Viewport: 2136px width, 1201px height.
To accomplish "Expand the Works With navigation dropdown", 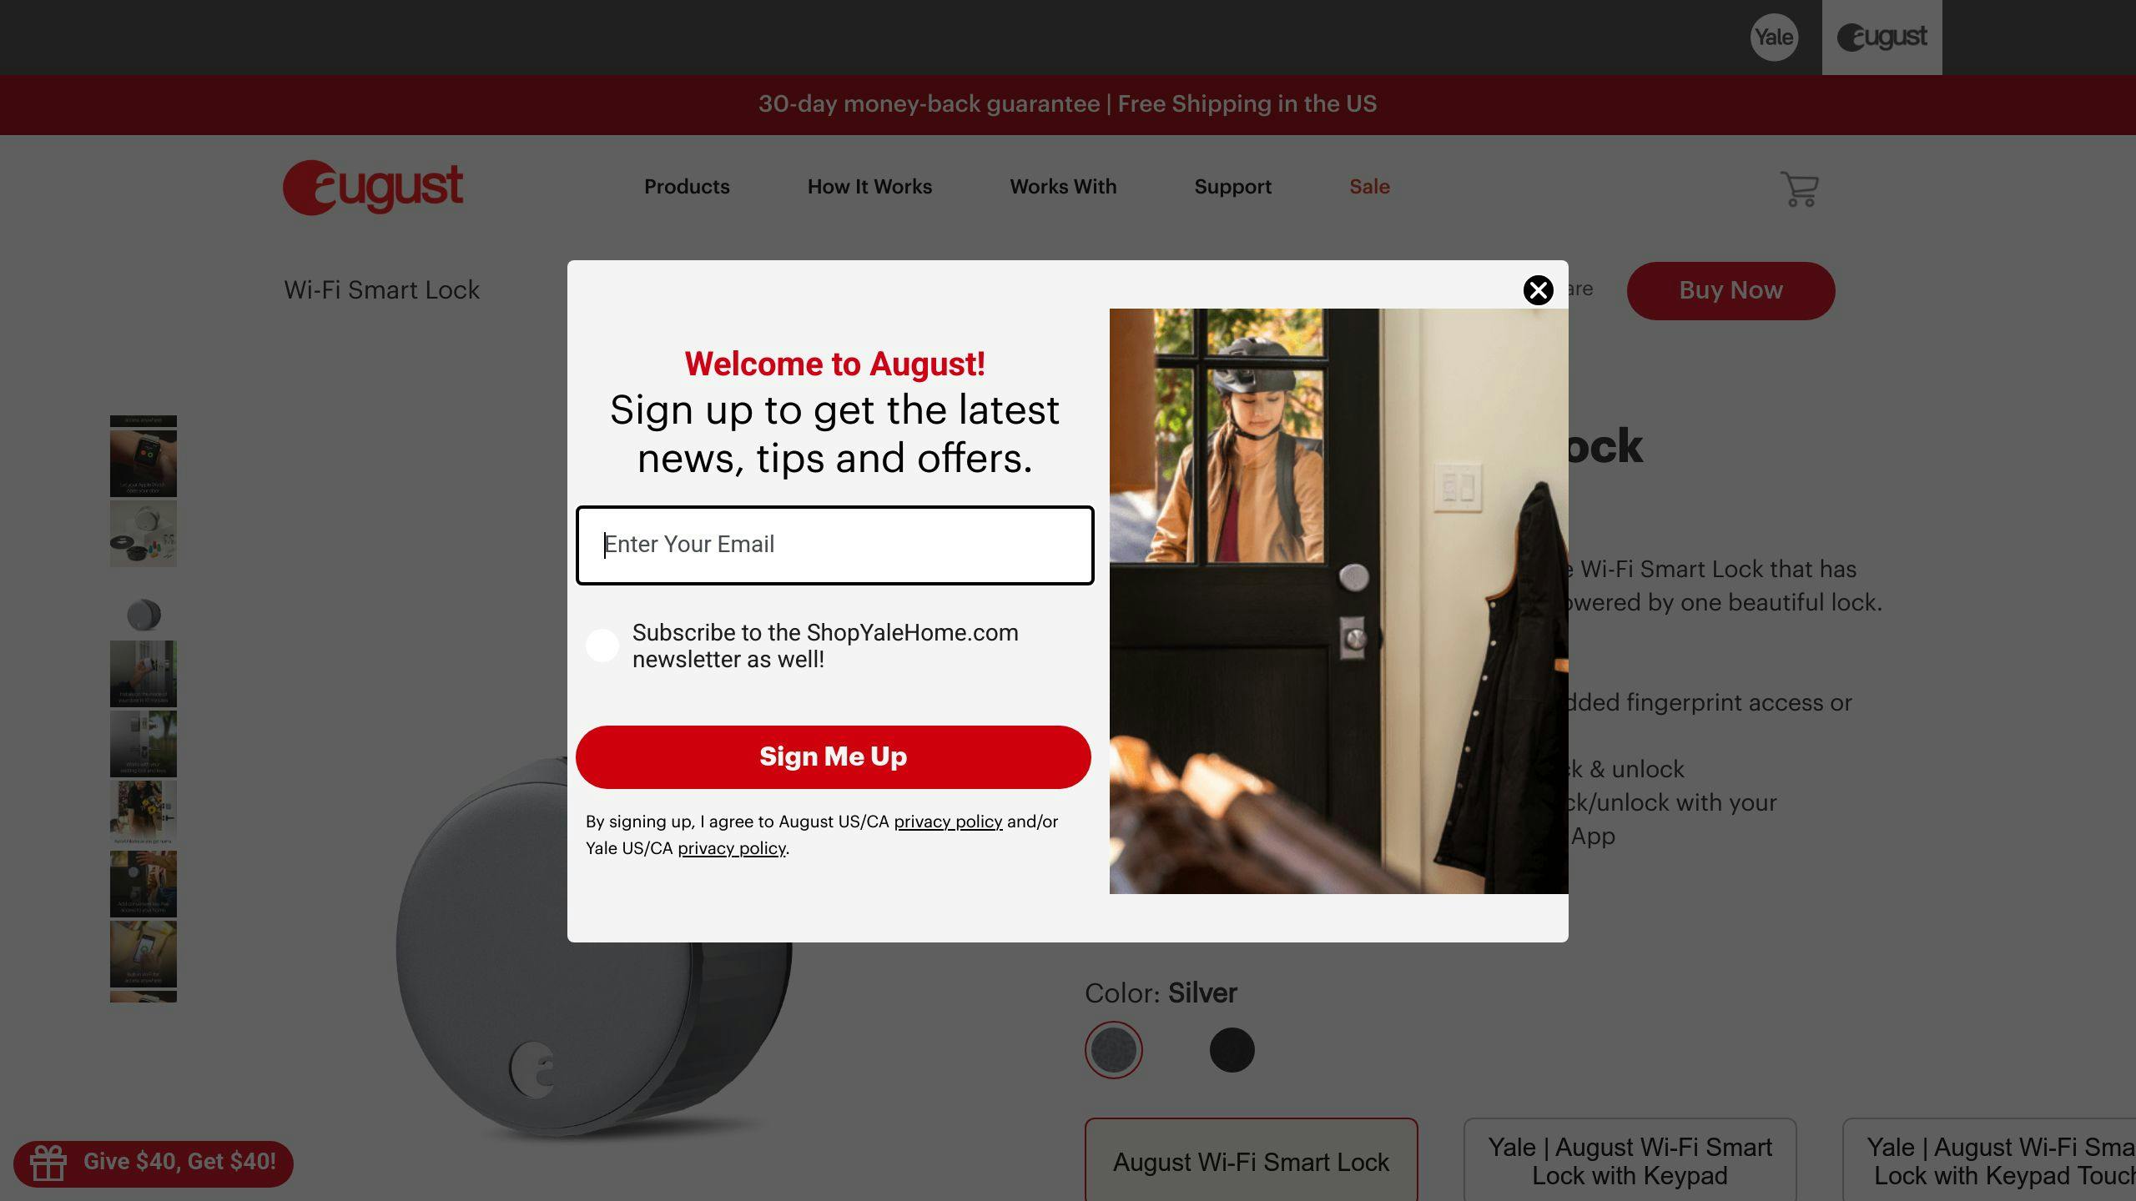I will coord(1062,186).
